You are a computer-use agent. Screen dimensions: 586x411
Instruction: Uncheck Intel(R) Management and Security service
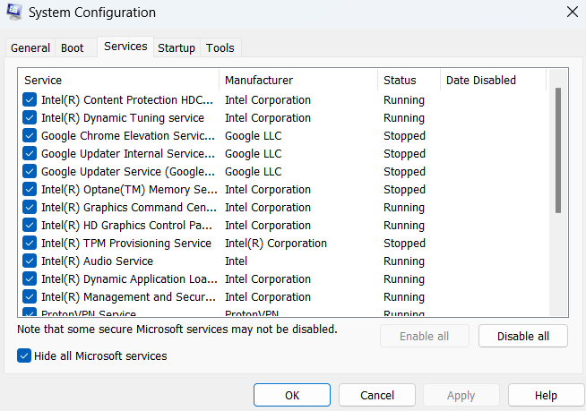point(30,297)
